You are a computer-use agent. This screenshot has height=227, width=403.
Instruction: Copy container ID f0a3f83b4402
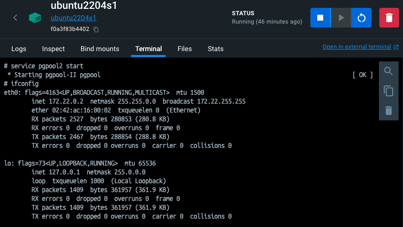coord(96,29)
